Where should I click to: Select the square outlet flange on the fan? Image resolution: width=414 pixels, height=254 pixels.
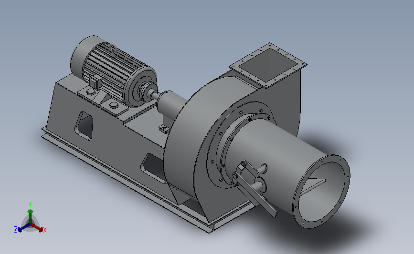[x=268, y=65]
